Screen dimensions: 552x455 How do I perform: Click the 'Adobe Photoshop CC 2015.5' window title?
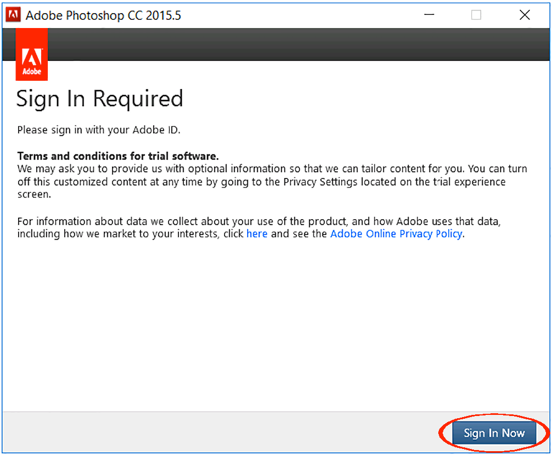tap(103, 15)
